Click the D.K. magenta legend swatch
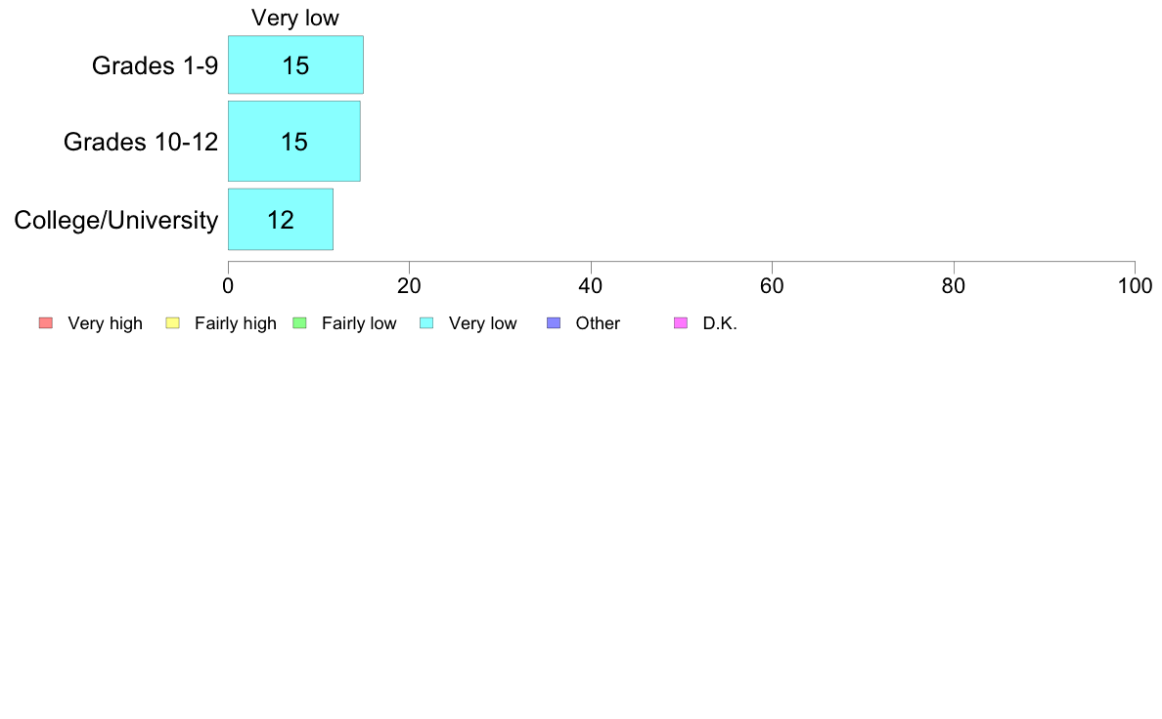The width and height of the screenshot is (1162, 719). point(681,322)
